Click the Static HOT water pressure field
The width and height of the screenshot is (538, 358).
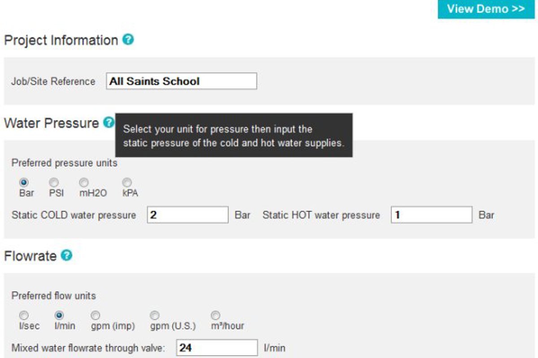tap(430, 215)
